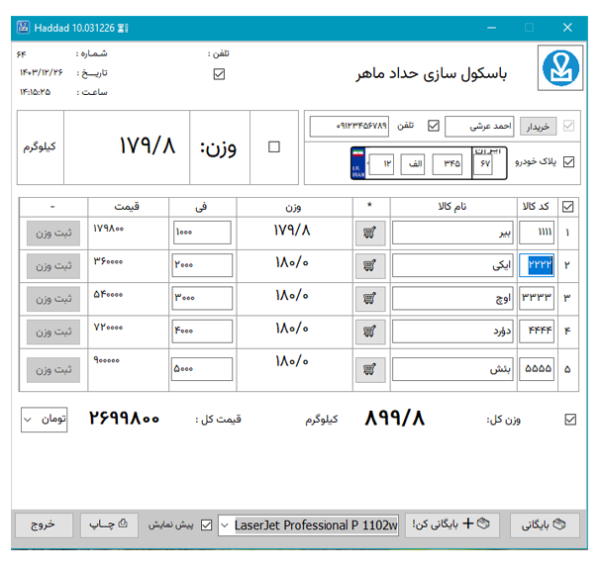This screenshot has height=572, width=601.
Task: Toggle the checkbox next to وزن display
Action: (273, 147)
